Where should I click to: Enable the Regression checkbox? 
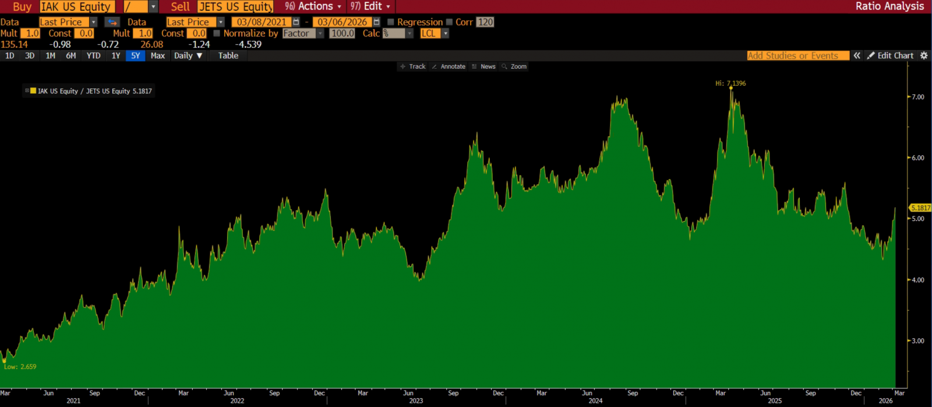coord(391,22)
